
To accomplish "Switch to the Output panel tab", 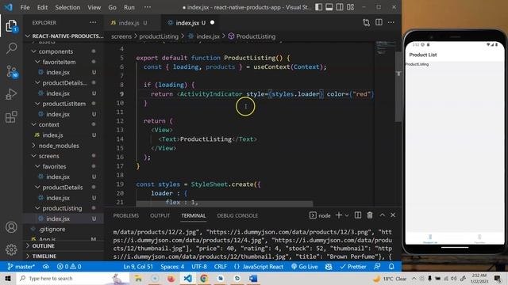I will point(160,215).
